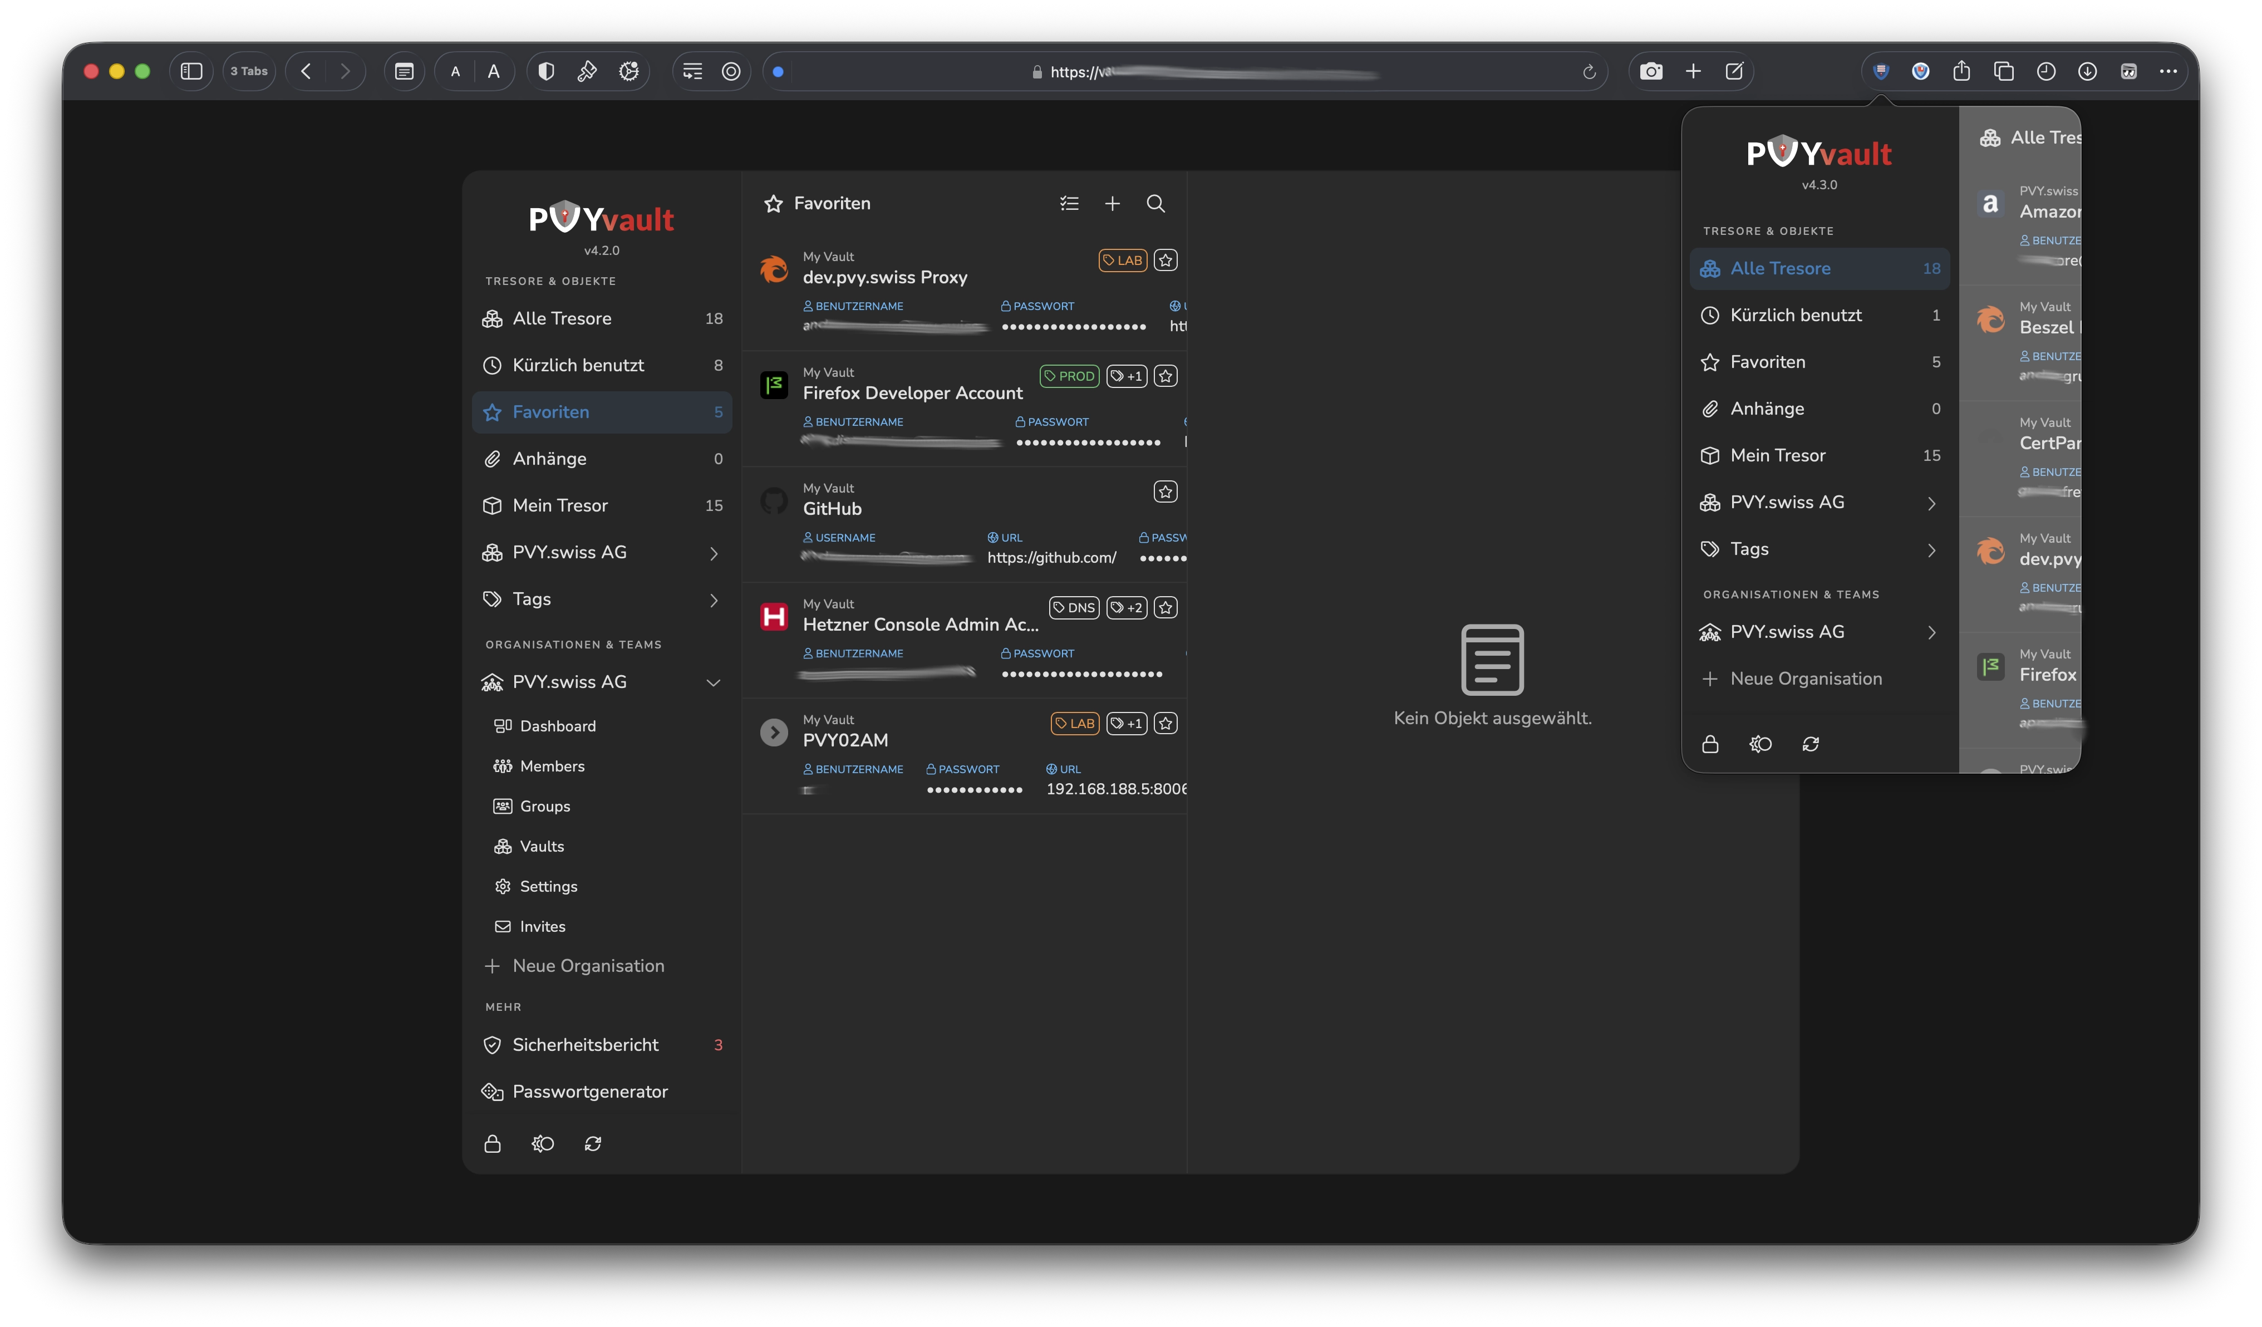Open the theme toggle icon next to the lock

point(542,1143)
